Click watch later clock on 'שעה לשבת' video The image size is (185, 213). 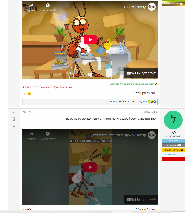click(x=48, y=5)
